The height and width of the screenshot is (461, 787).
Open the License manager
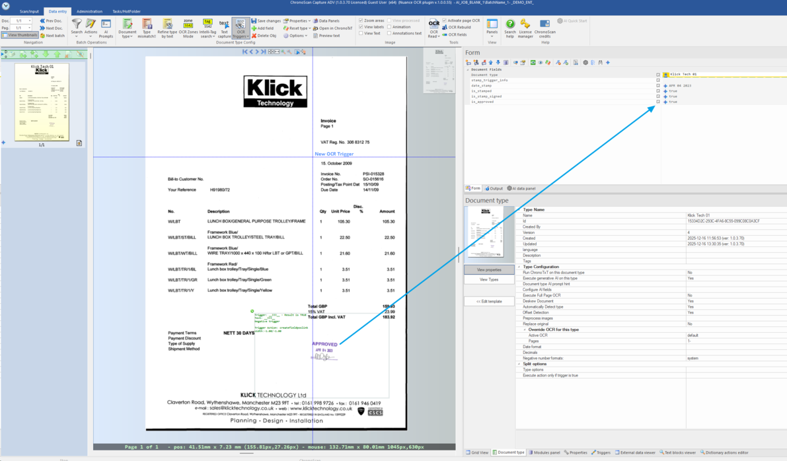coord(525,28)
